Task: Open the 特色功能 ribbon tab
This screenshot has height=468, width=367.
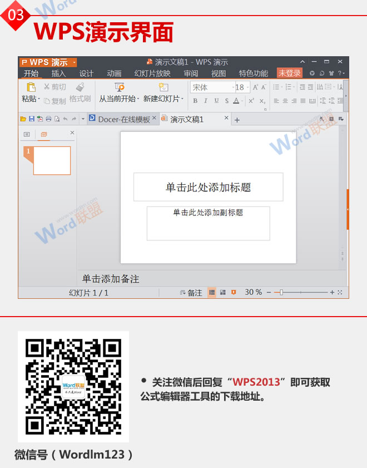Action: [x=253, y=73]
